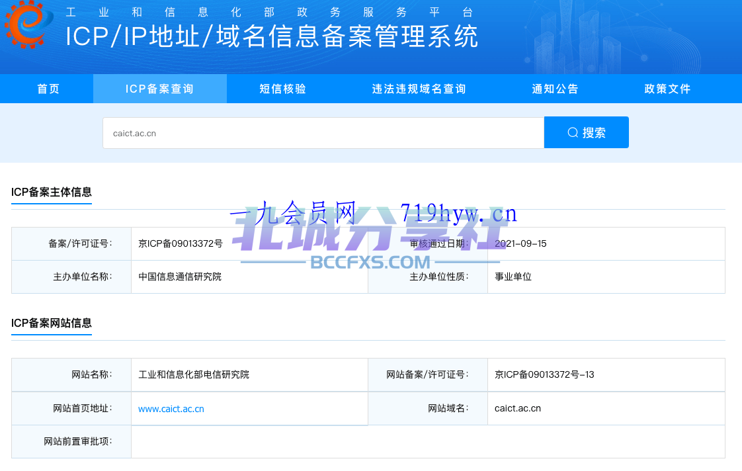Switch to 短信核验 tab
This screenshot has width=742, height=471.
283,89
